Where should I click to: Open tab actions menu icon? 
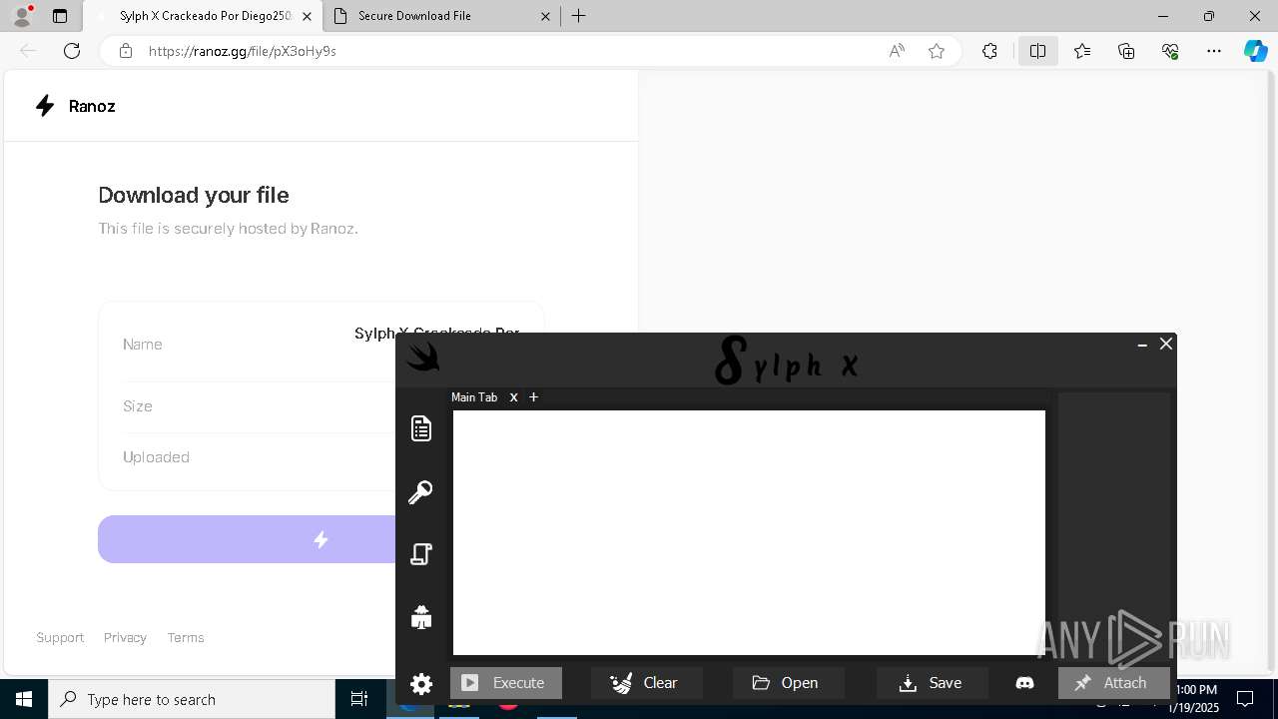60,16
